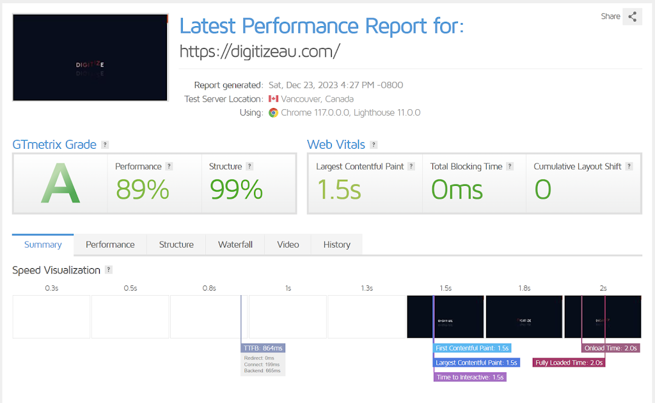Click the 89% Performance score
The width and height of the screenshot is (655, 403).
point(143,190)
